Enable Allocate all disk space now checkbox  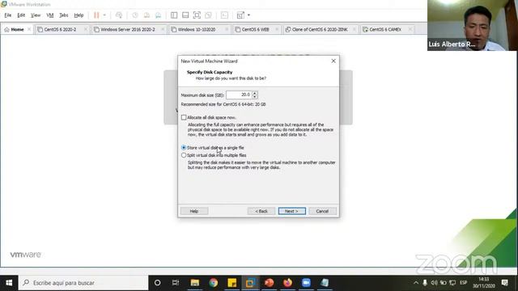pyautogui.click(x=184, y=117)
